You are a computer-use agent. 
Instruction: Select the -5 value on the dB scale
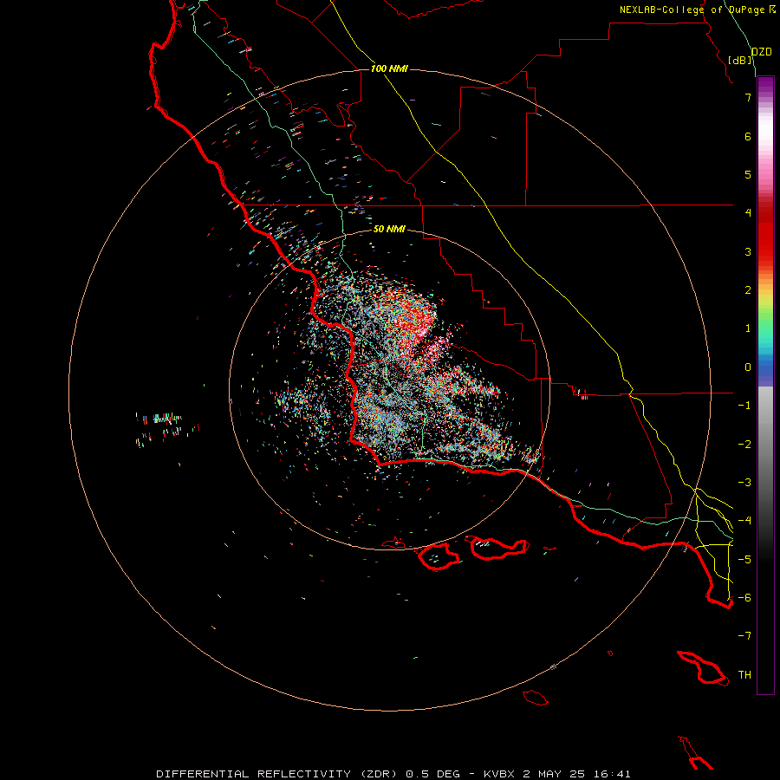[x=744, y=559]
